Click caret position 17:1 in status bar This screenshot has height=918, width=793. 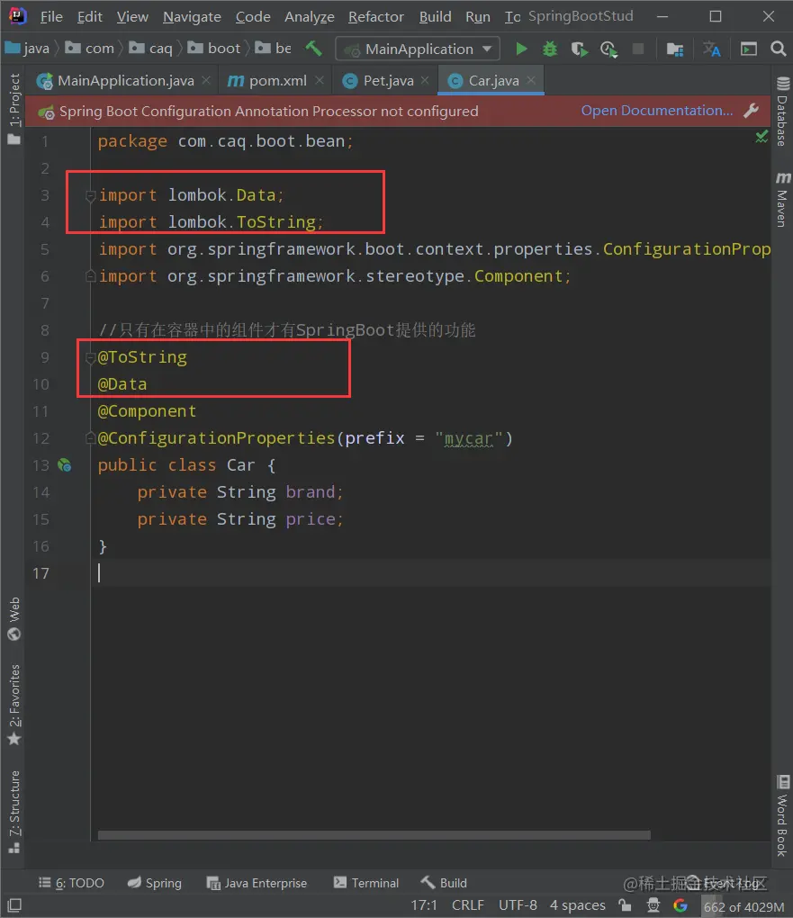[423, 905]
